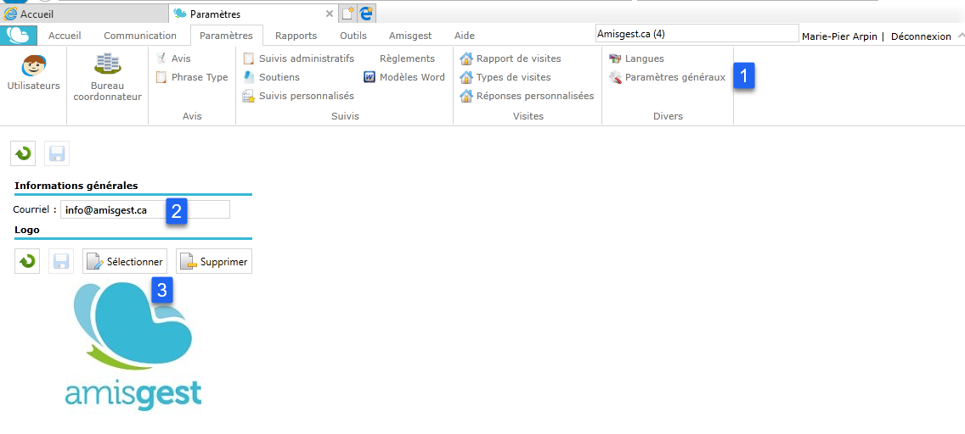
Task: Click the Amisgest.ca (4) selector field
Action: pos(697,35)
